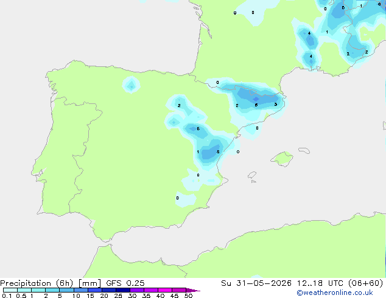Click the '(06+60)' forecast run text
Image resolution: width=386 pixels, height=298 pixels.
click(365, 283)
